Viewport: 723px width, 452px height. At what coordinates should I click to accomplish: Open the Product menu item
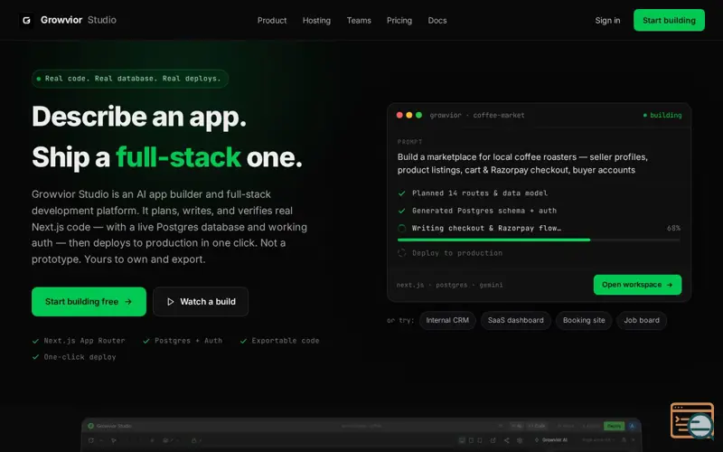pyautogui.click(x=272, y=20)
